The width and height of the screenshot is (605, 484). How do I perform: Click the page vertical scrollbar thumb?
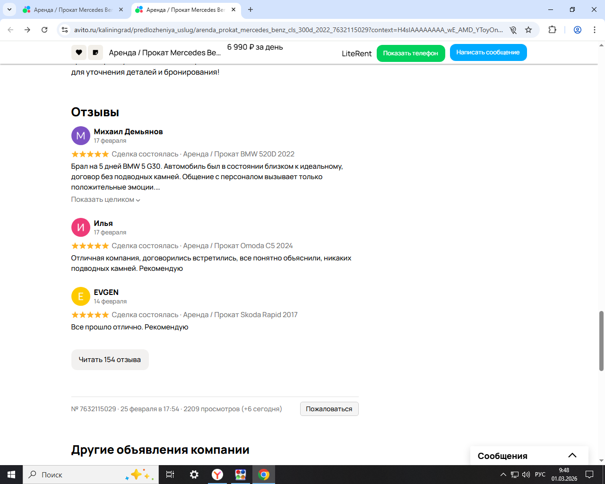point(601,341)
